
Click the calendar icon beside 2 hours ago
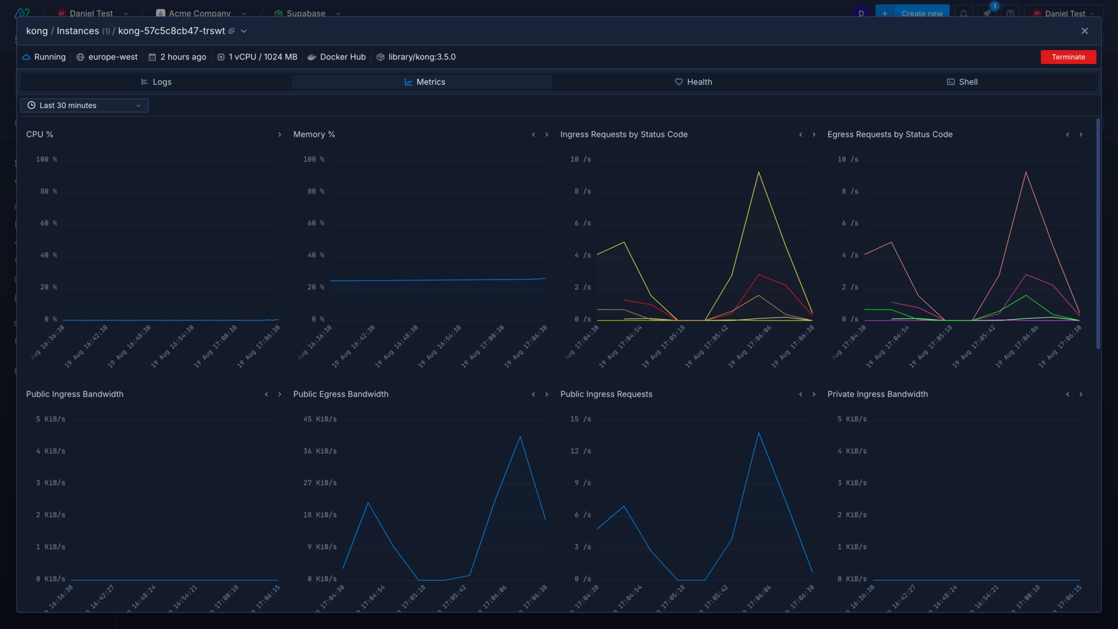[x=152, y=57]
